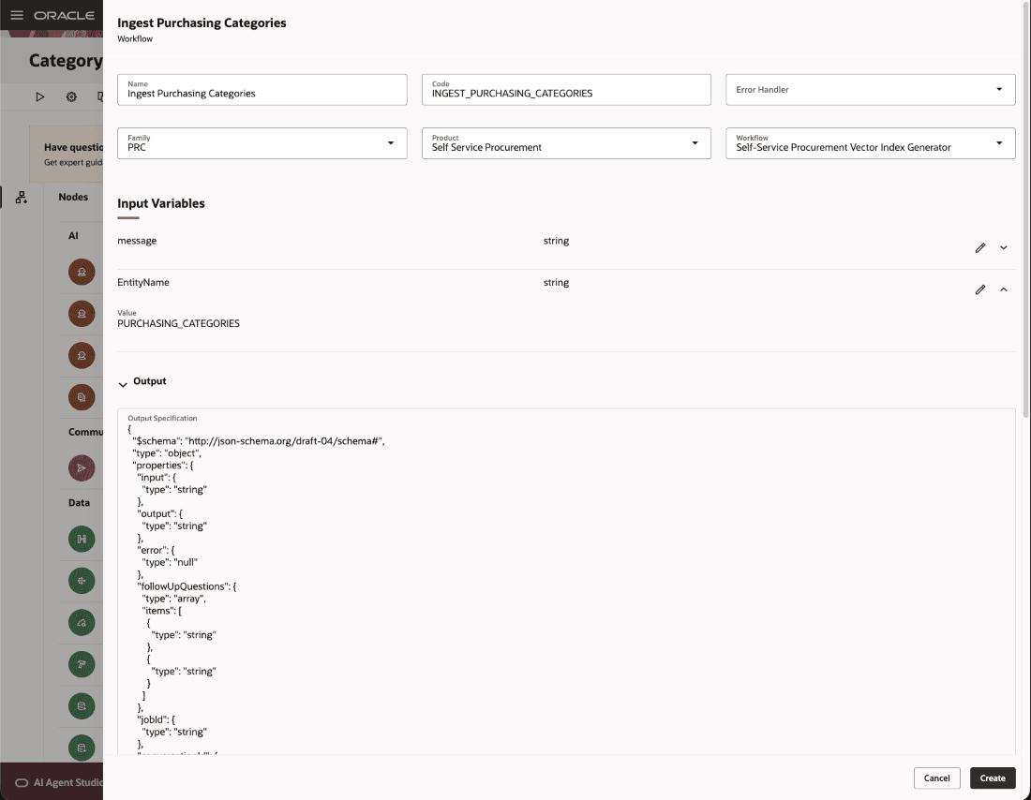Open the Error Handler dropdown
The image size is (1031, 800).
coord(870,89)
